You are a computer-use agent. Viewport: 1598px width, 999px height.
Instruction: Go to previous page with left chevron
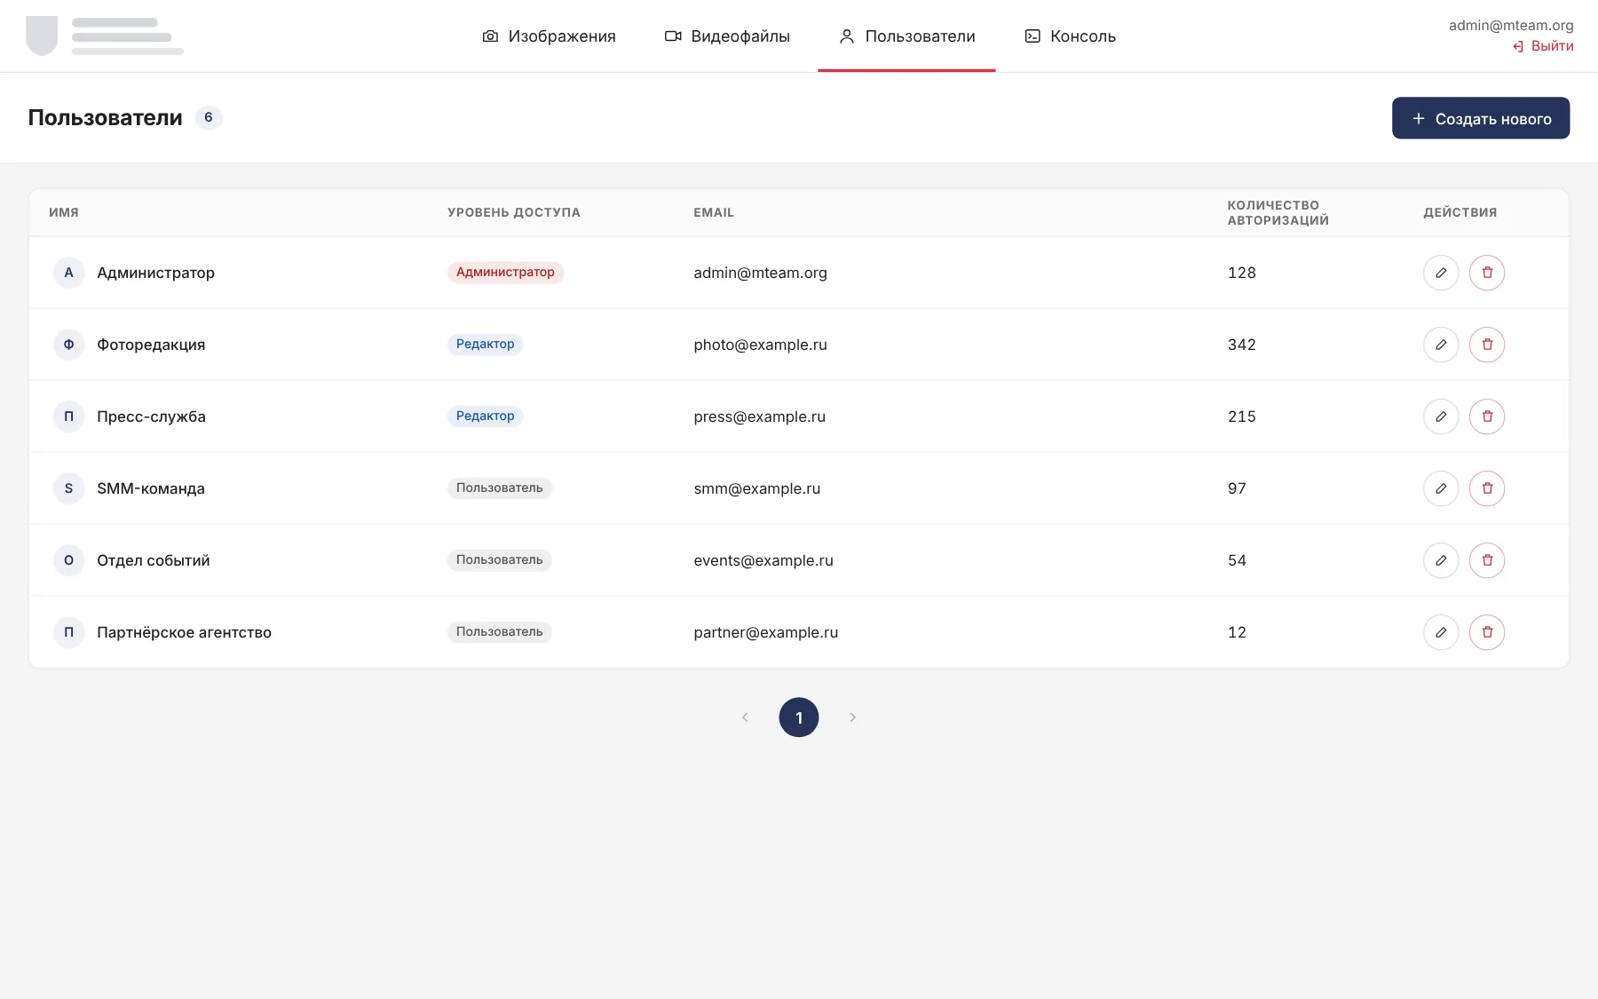click(x=745, y=718)
